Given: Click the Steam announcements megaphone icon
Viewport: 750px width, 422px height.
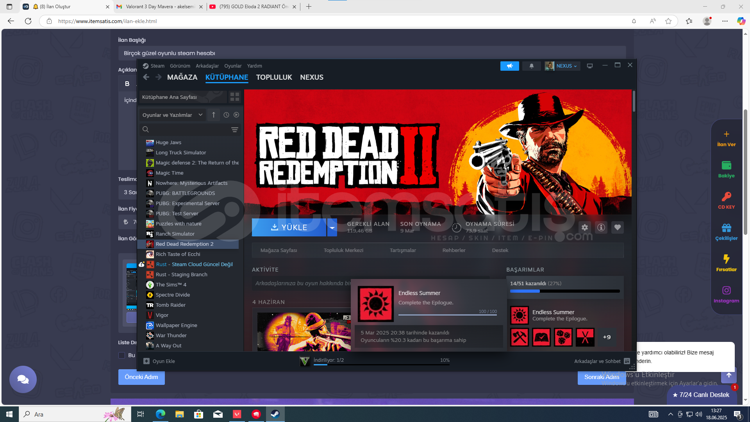Looking at the screenshot, I should [x=509, y=66].
